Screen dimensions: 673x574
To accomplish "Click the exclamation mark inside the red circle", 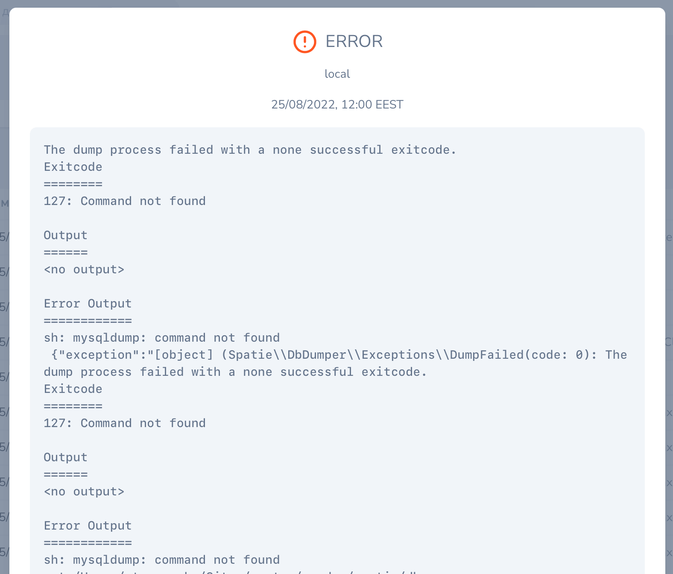I will [x=304, y=41].
